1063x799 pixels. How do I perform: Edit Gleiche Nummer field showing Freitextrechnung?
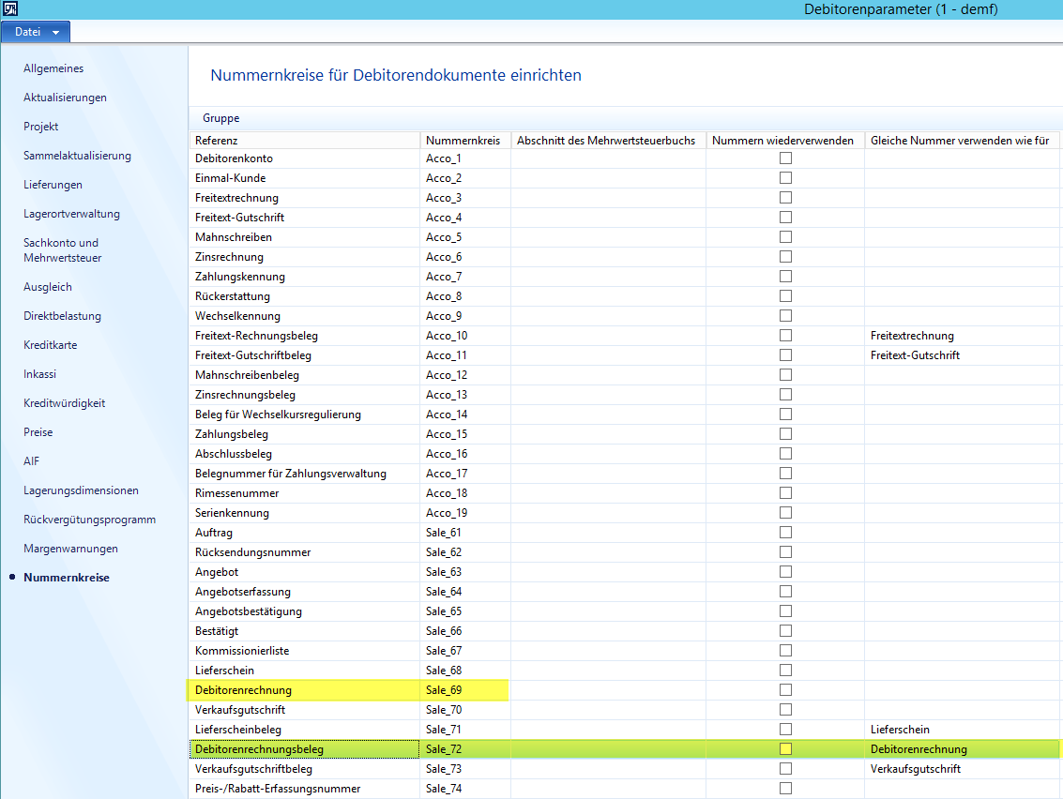pos(962,336)
